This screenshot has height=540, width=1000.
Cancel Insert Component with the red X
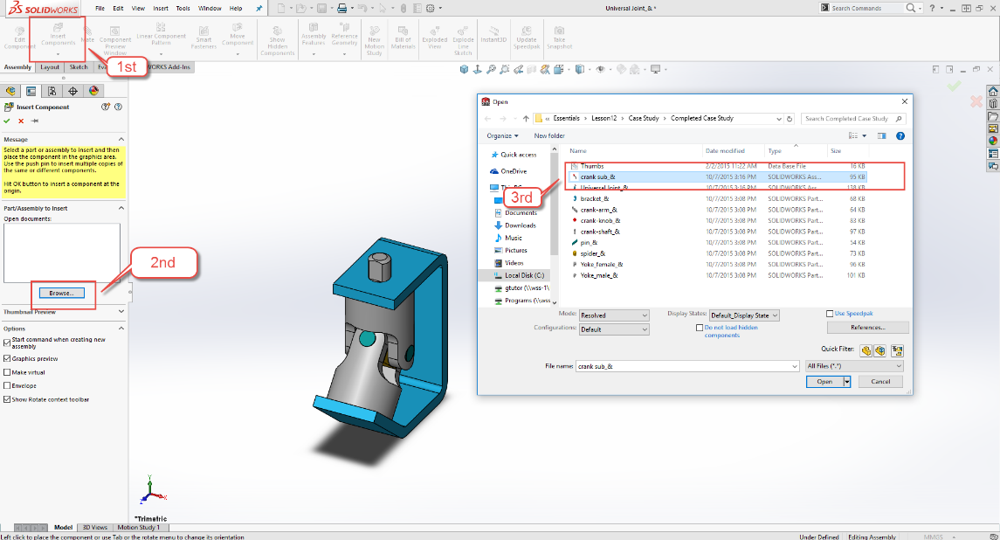[x=21, y=121]
